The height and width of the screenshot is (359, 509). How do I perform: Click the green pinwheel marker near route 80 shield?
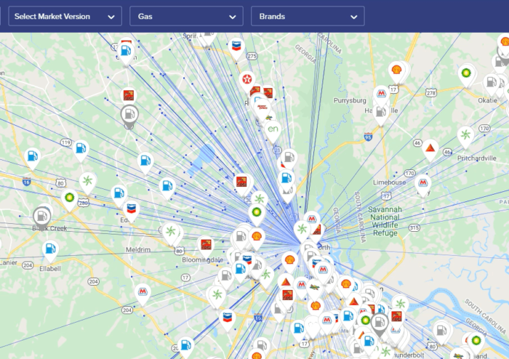click(x=88, y=183)
